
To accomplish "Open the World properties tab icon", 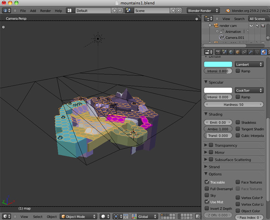I will coord(231,52).
